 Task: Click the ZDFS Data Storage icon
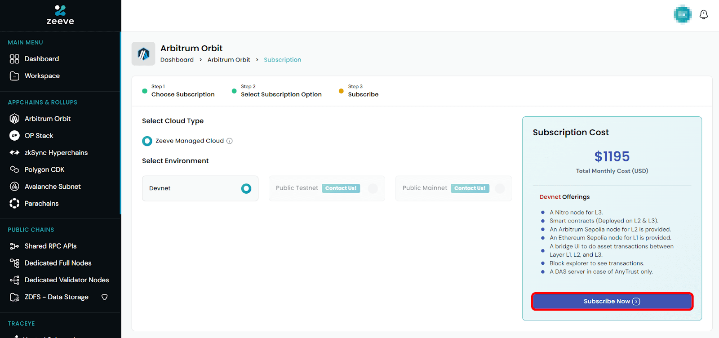(x=14, y=297)
